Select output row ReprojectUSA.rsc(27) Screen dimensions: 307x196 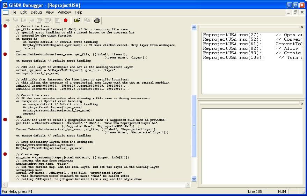[253, 35]
